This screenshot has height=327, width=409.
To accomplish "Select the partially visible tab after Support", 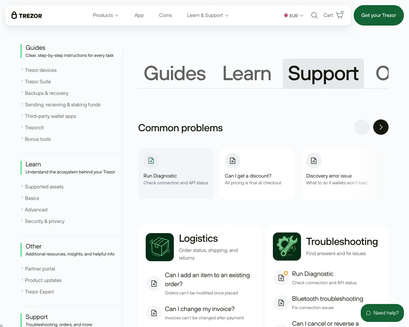I will click(382, 73).
